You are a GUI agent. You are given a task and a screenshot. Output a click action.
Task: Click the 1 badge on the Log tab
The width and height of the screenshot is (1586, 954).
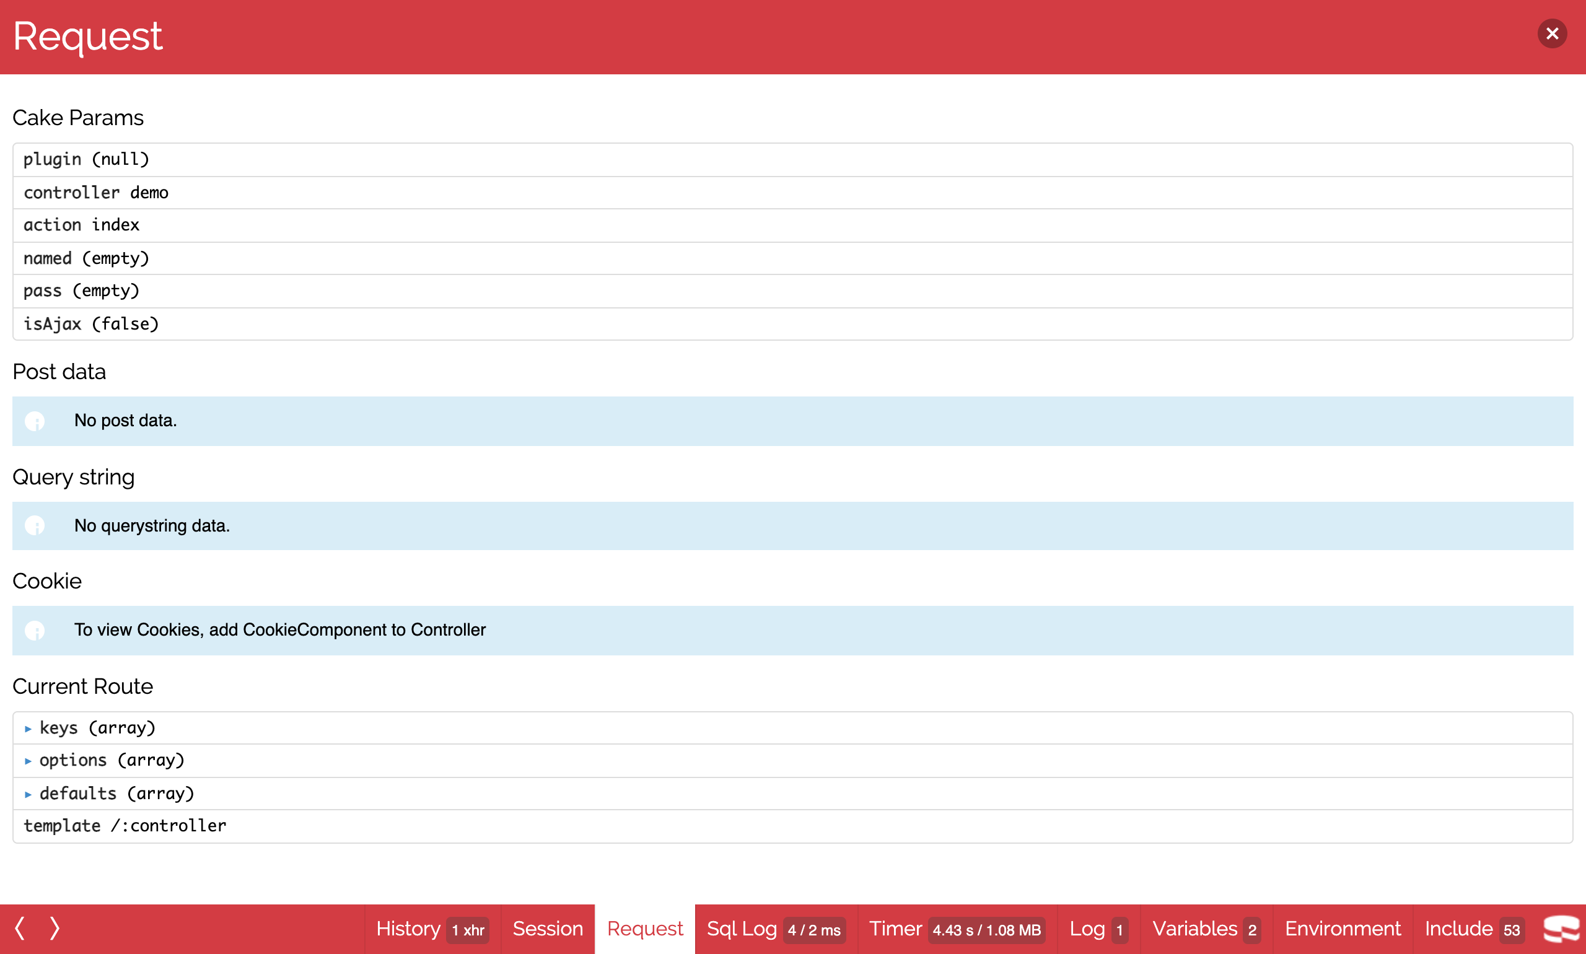(1119, 930)
